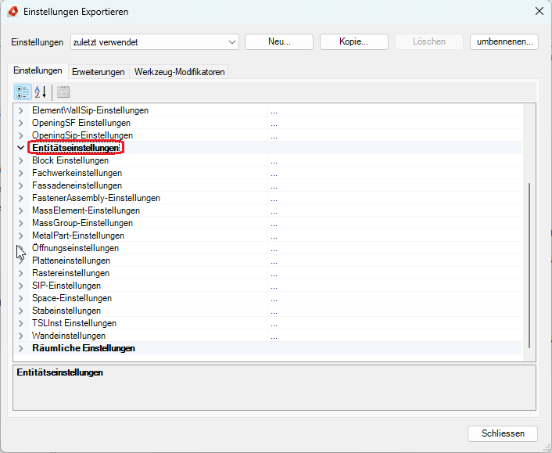Expand TSLInst Einstellungen row
This screenshot has width=552, height=453.
point(21,323)
